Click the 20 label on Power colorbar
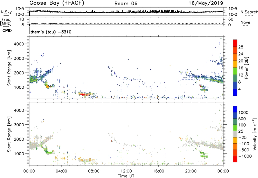Viewport: 258px width, 178px height. [x=241, y=61]
